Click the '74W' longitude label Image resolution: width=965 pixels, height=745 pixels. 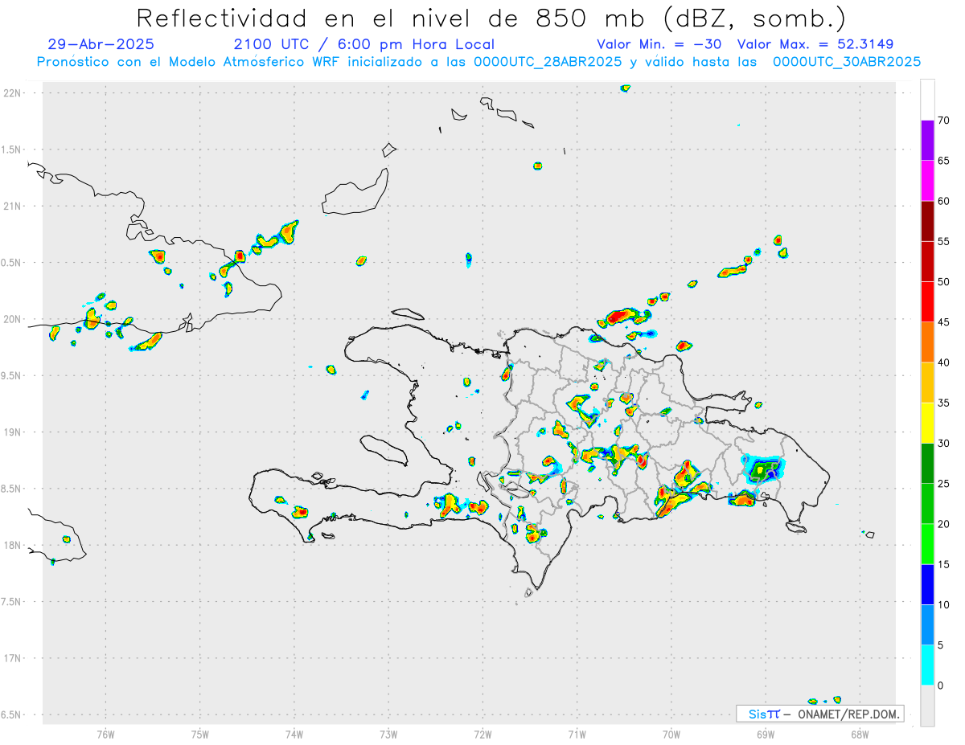[x=294, y=735]
